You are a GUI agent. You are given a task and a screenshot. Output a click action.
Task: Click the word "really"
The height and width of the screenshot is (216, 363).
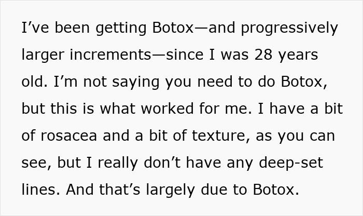pyautogui.click(x=118, y=164)
